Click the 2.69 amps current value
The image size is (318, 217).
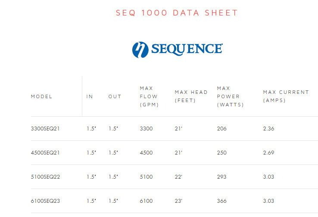[x=268, y=153]
